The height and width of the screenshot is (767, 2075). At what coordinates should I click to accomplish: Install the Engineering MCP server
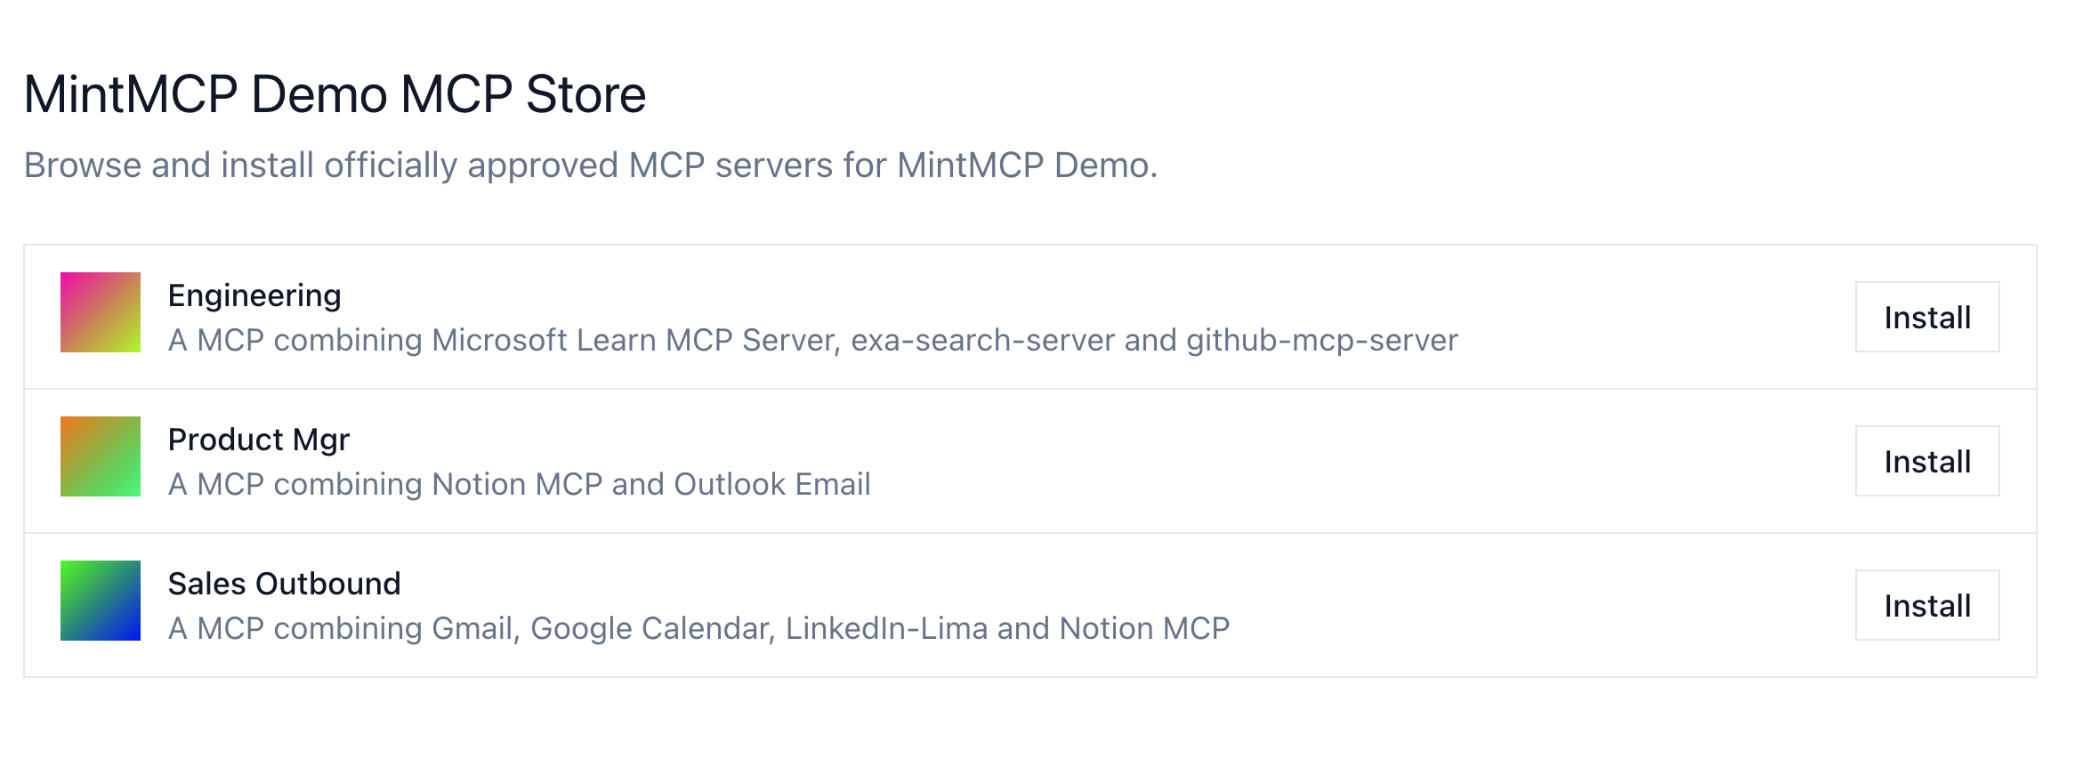tap(1926, 318)
